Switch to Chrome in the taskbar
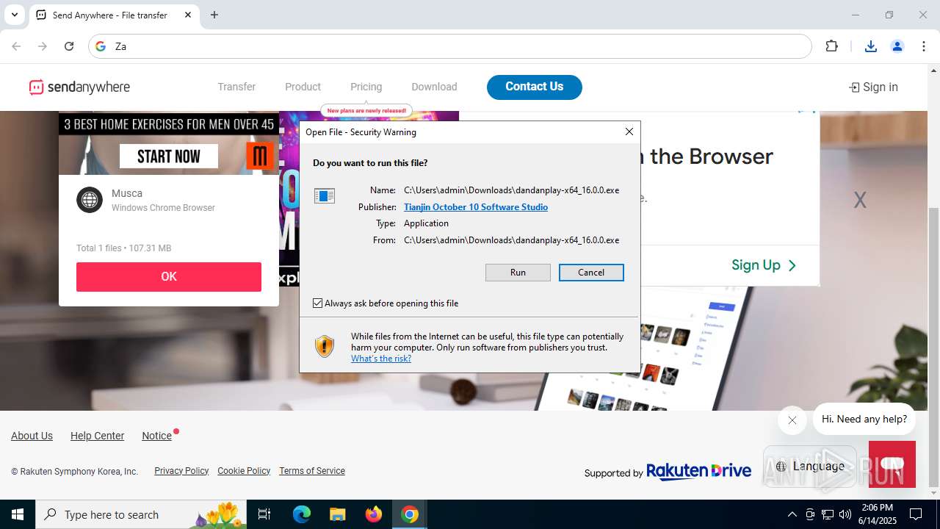Viewport: 940px width, 529px height. click(410, 514)
